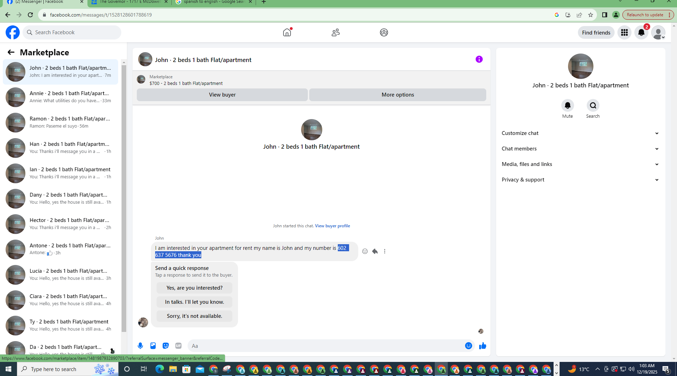Open a new browser tab

click(263, 2)
